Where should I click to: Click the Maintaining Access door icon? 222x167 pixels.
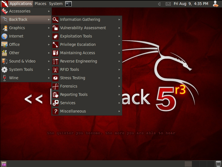55,53
